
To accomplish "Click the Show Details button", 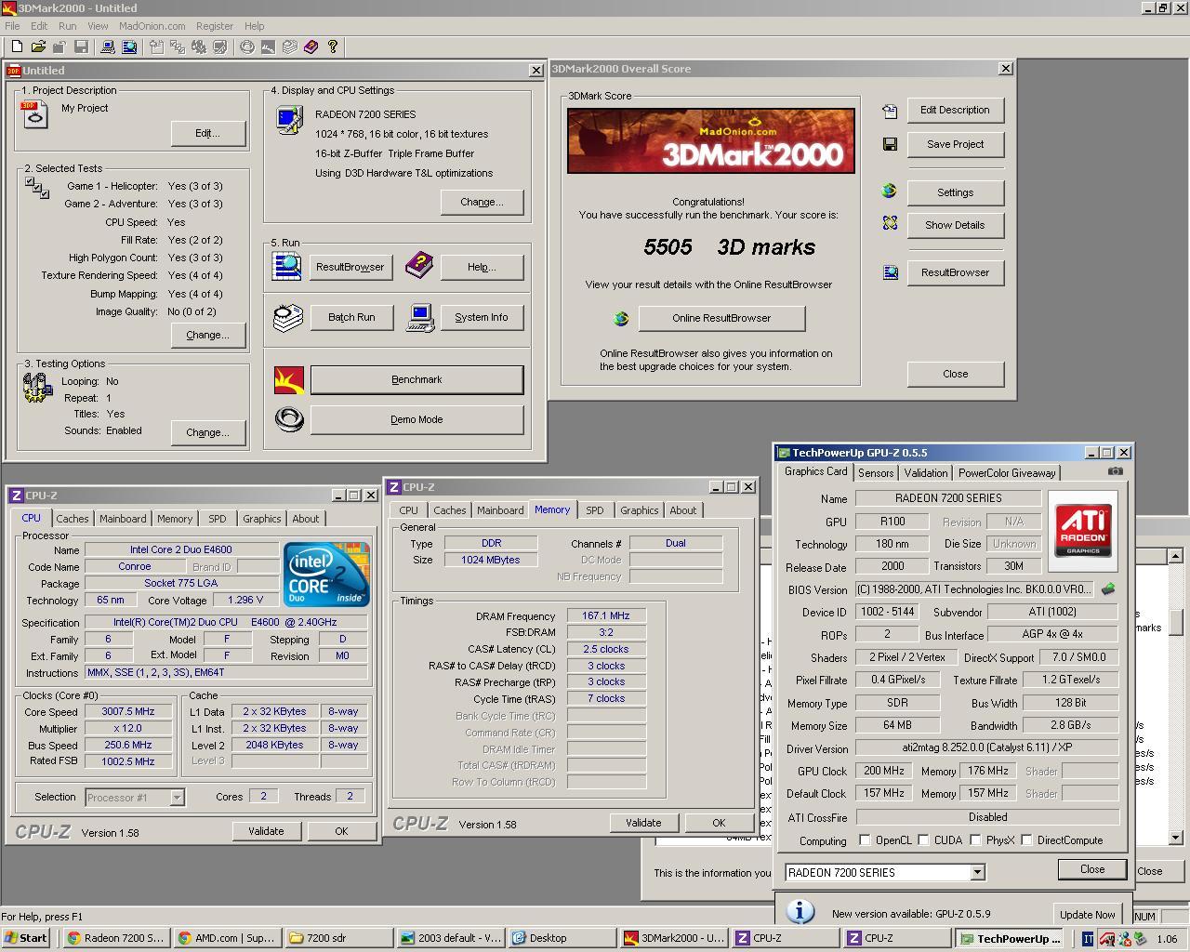I will 955,225.
